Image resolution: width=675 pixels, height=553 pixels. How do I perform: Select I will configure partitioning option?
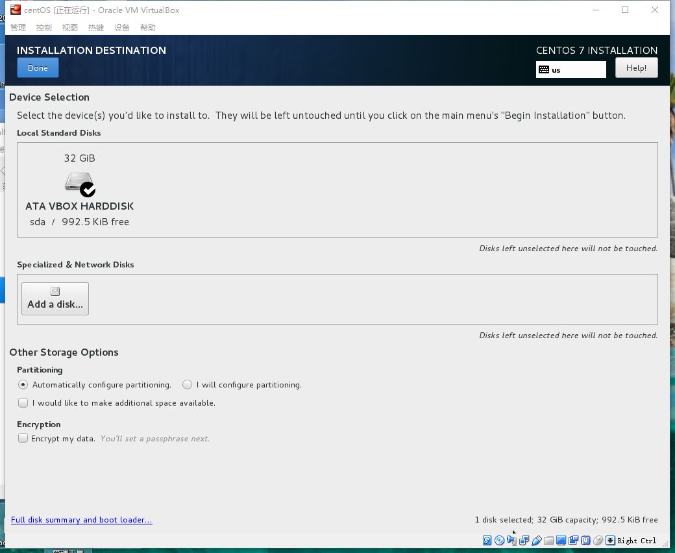pyautogui.click(x=188, y=385)
